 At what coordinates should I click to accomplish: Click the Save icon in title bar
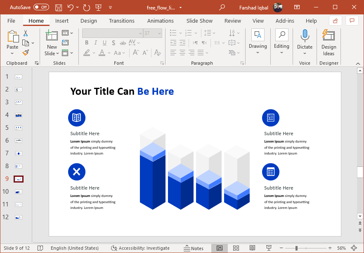point(59,7)
